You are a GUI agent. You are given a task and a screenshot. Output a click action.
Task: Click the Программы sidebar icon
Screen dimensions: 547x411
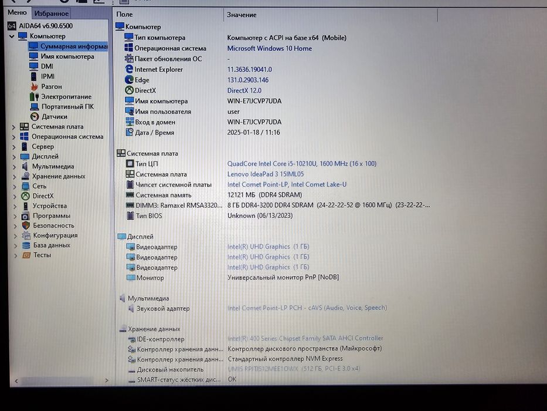[26, 215]
